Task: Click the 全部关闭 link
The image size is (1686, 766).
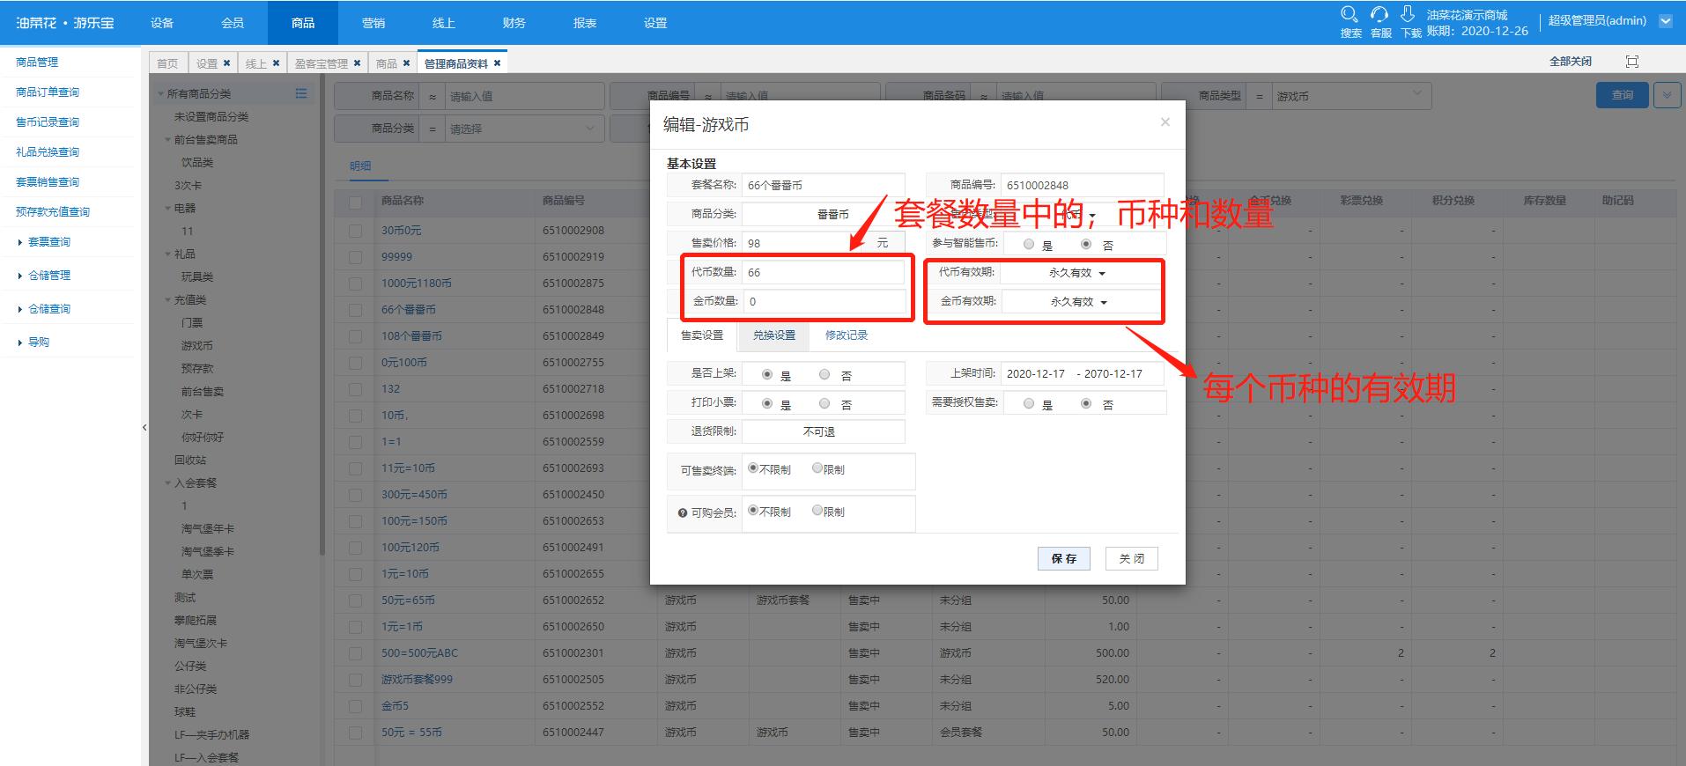Action: point(1571,61)
